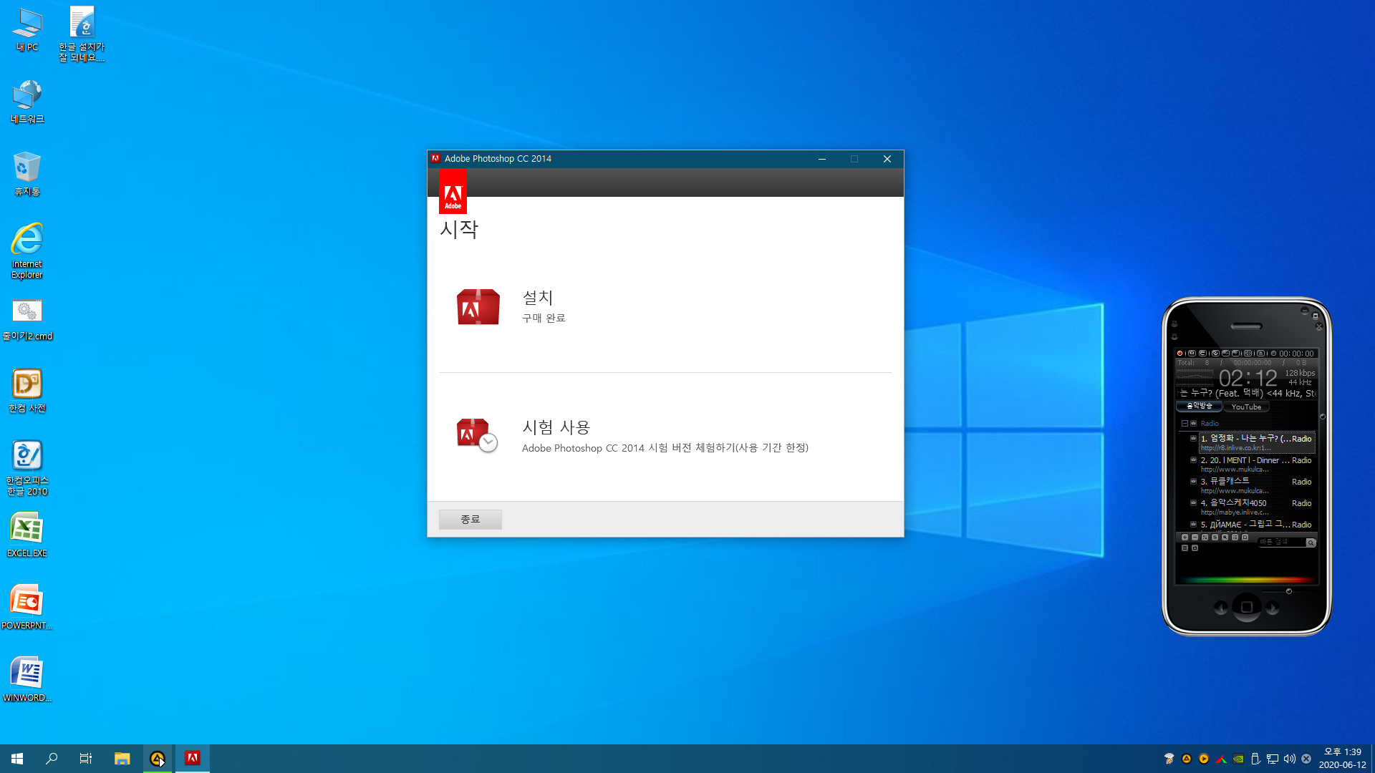The height and width of the screenshot is (773, 1375).
Task: Switch to the YouTube tab in player
Action: [1247, 407]
